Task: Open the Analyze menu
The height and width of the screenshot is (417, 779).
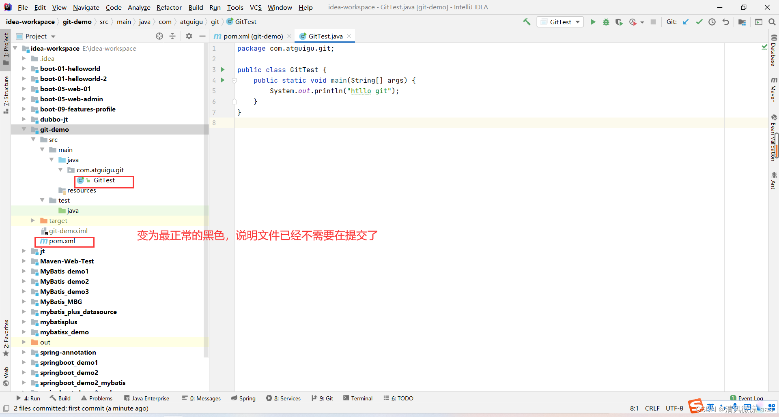Action: [139, 7]
